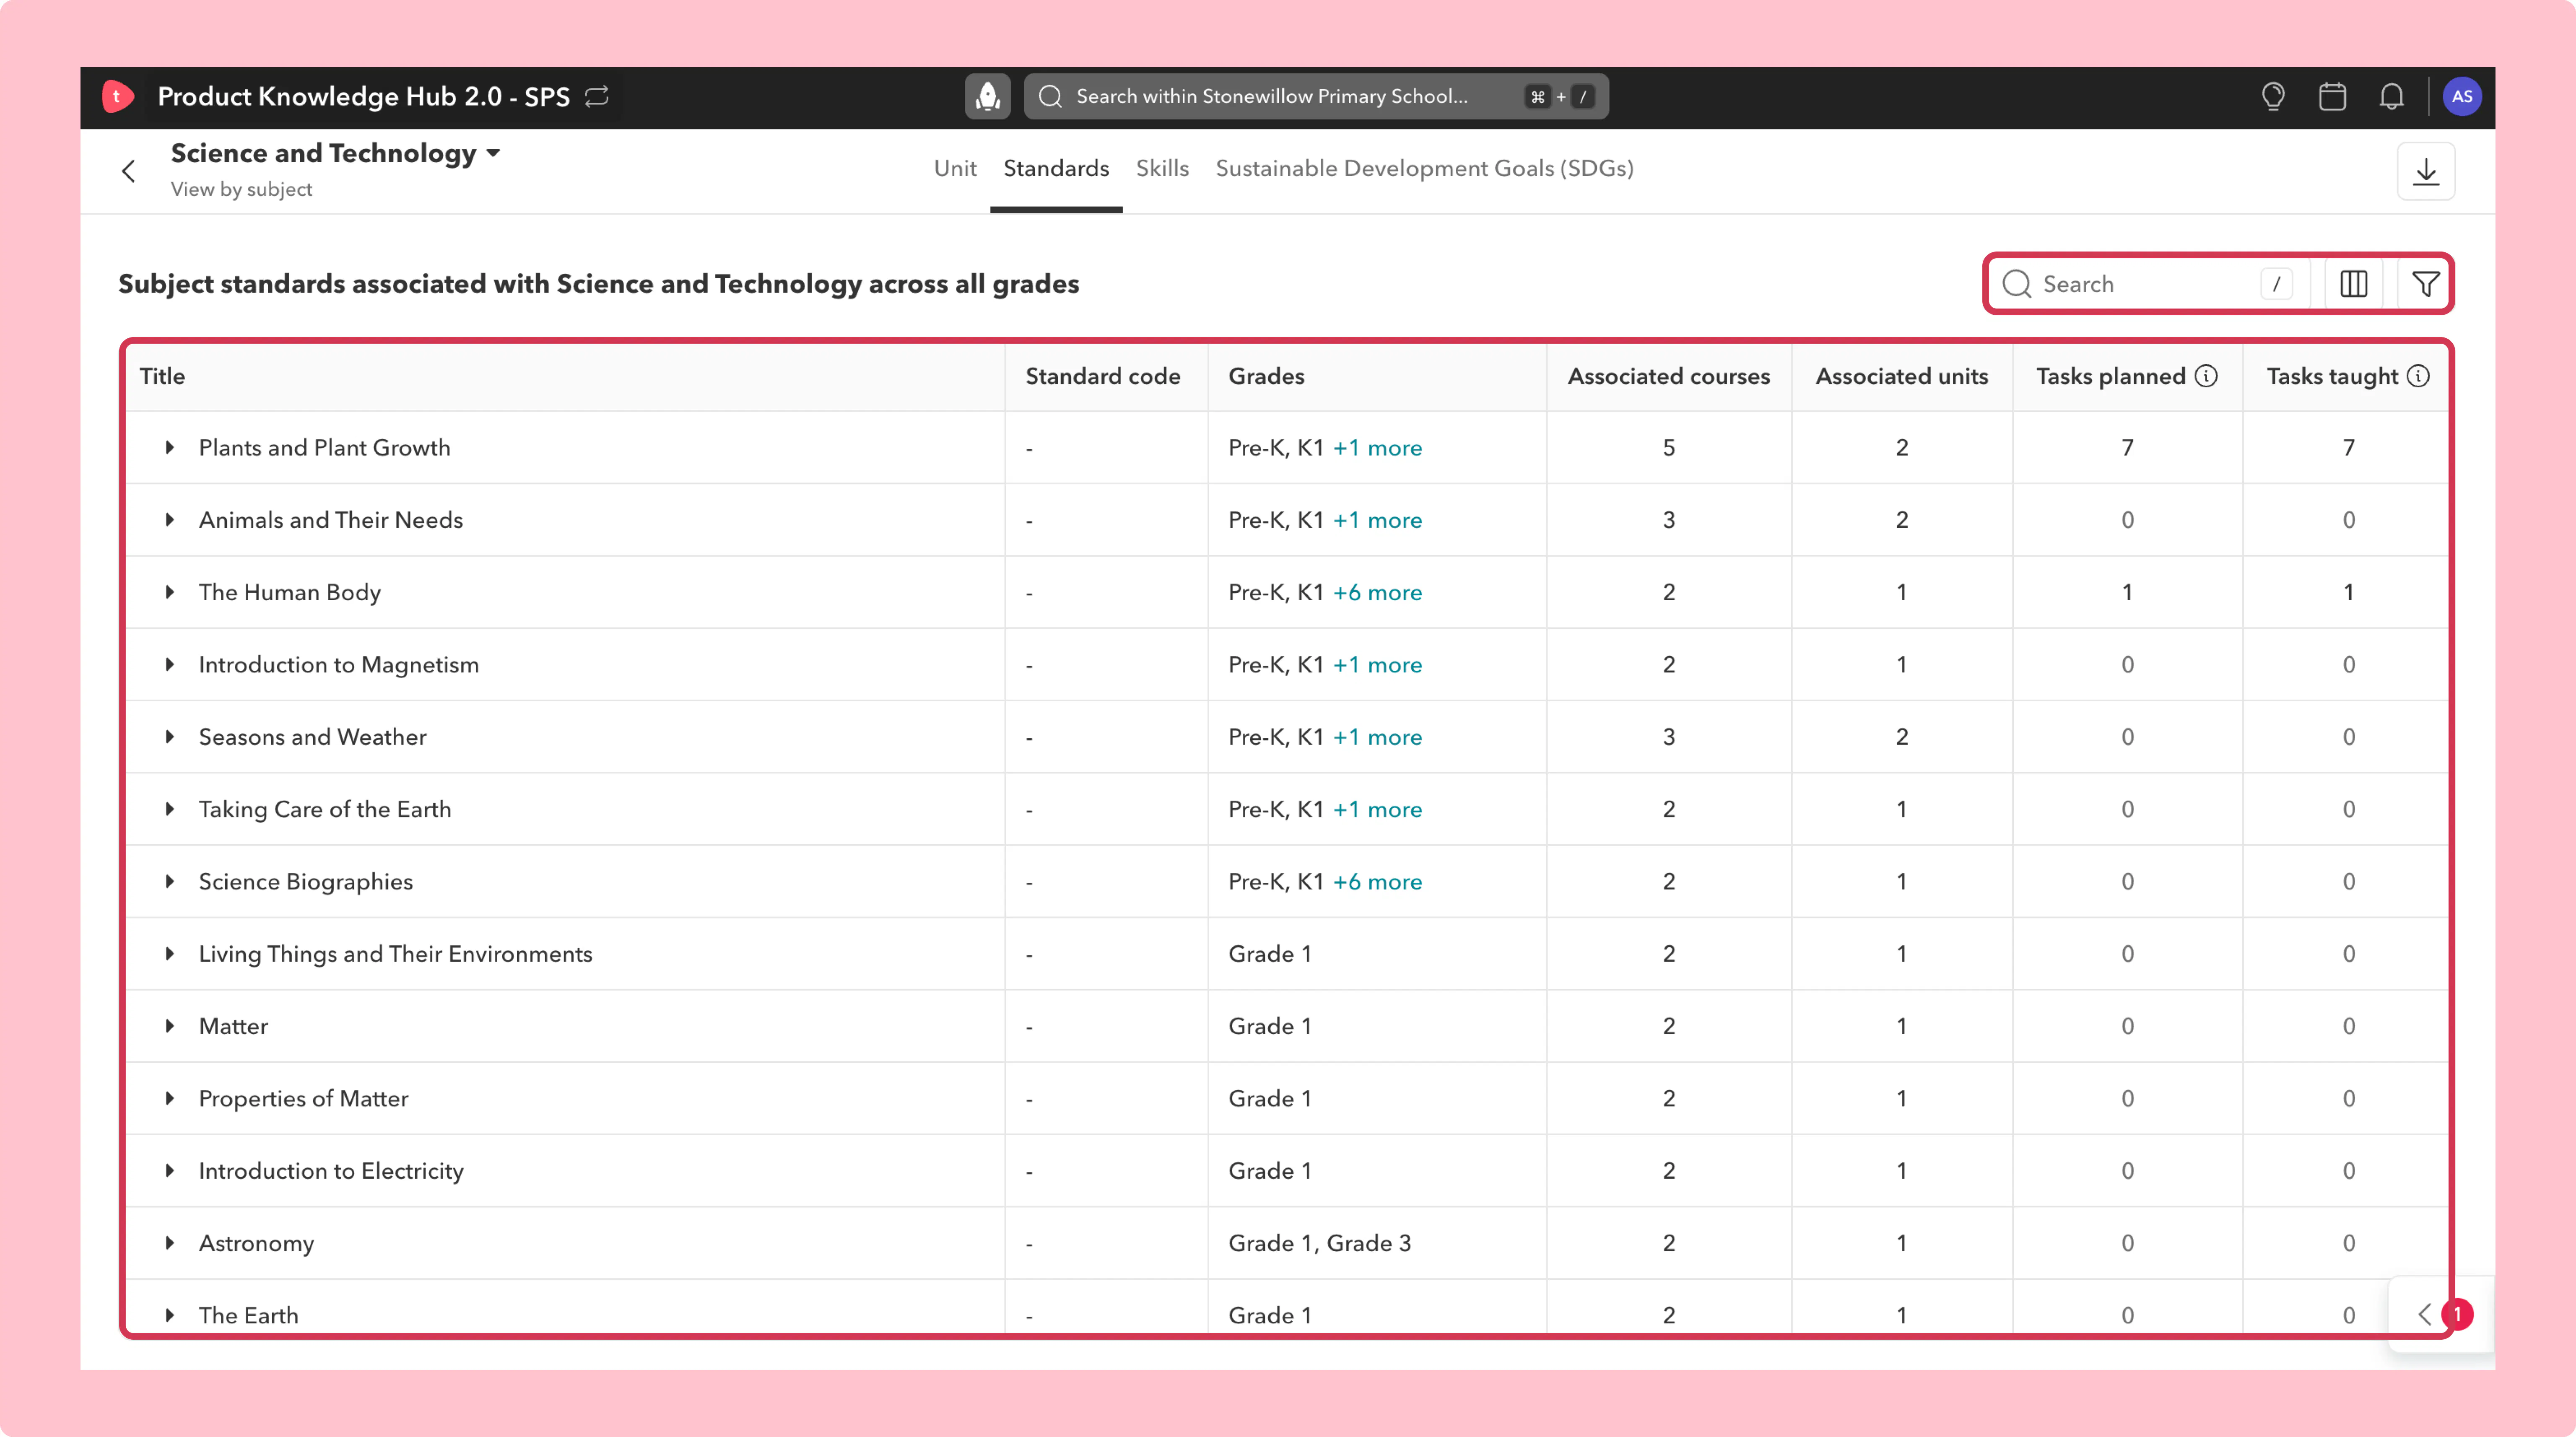This screenshot has width=2576, height=1437.
Task: Expand the Living Things and Their Environments row
Action: [x=170, y=954]
